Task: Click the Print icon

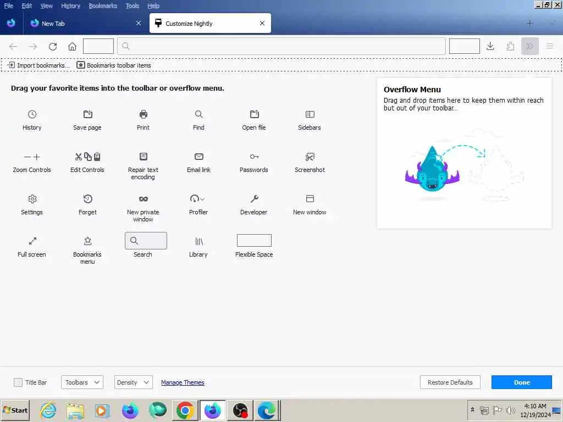Action: 143,114
